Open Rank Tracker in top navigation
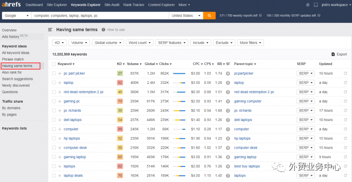The width and height of the screenshot is (352, 182). [134, 5]
